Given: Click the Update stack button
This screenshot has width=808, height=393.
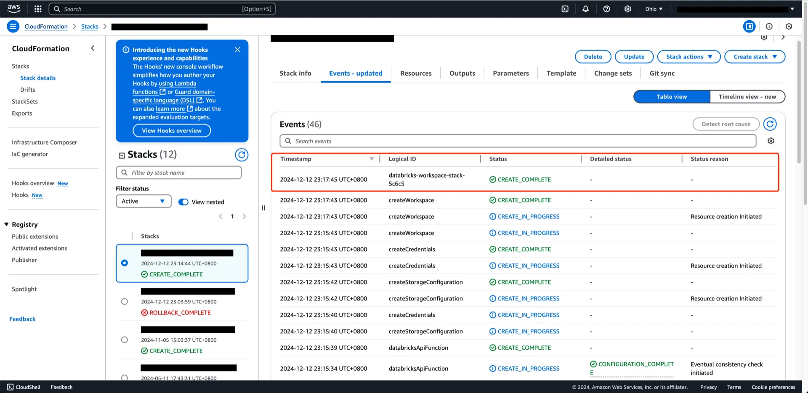Looking at the screenshot, I should [x=634, y=57].
